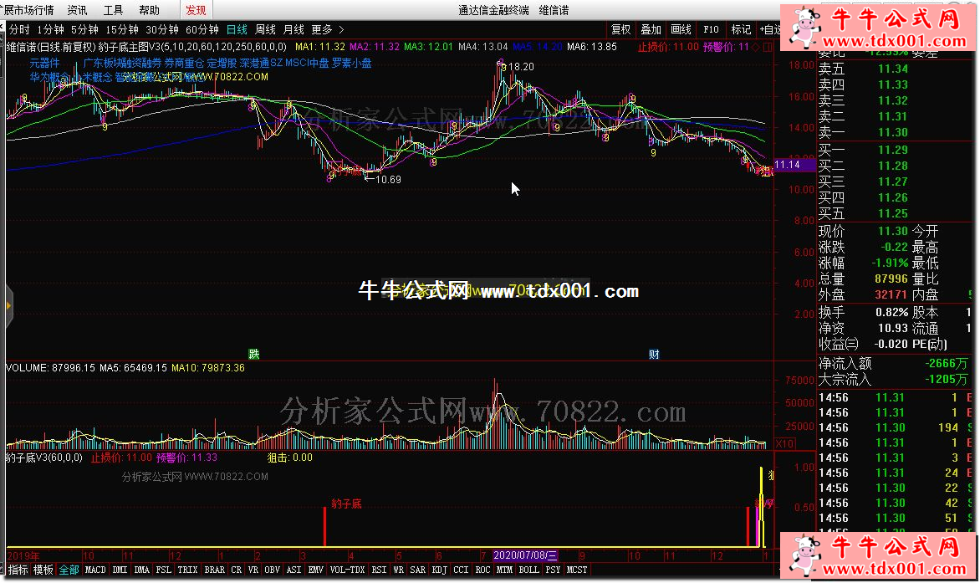Switch to 1分钟 period
The height and width of the screenshot is (583, 980).
pyautogui.click(x=51, y=29)
